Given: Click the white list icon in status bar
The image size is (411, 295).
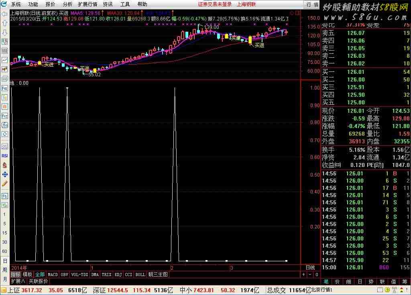Looking at the screenshot, I should [x=380, y=290].
